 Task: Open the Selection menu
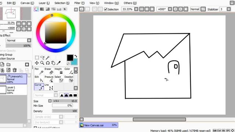[x=62, y=3]
